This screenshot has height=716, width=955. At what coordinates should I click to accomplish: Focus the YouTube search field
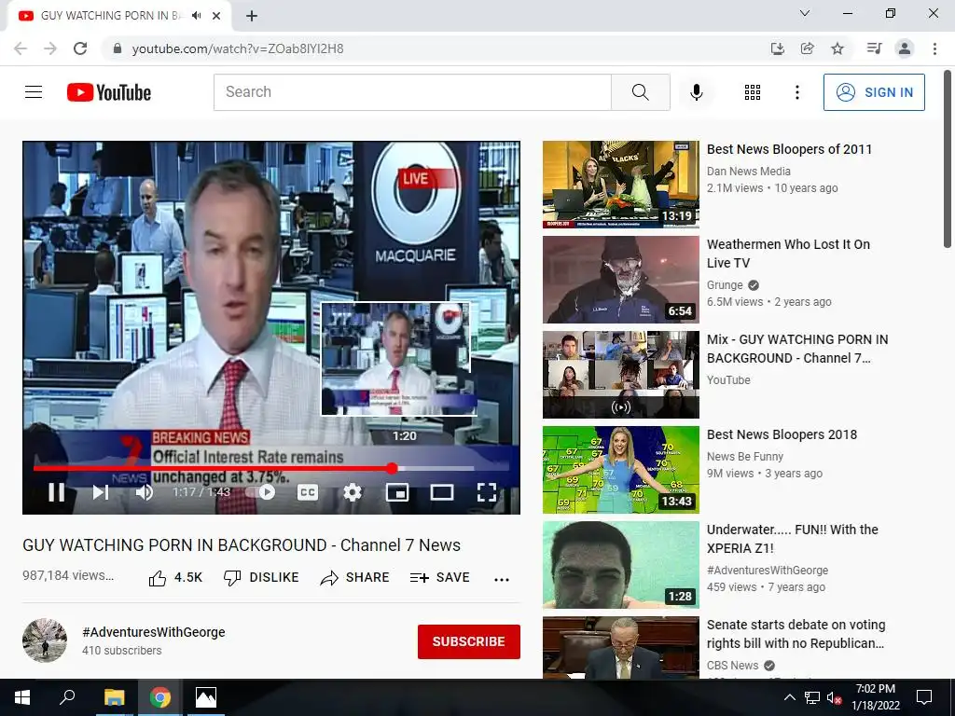click(412, 92)
